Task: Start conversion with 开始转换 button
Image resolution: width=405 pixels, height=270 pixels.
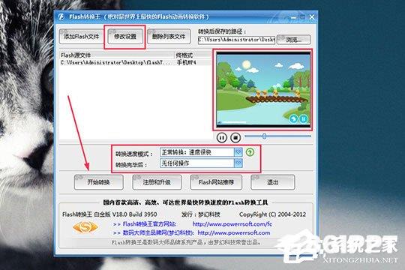Action: [99, 182]
